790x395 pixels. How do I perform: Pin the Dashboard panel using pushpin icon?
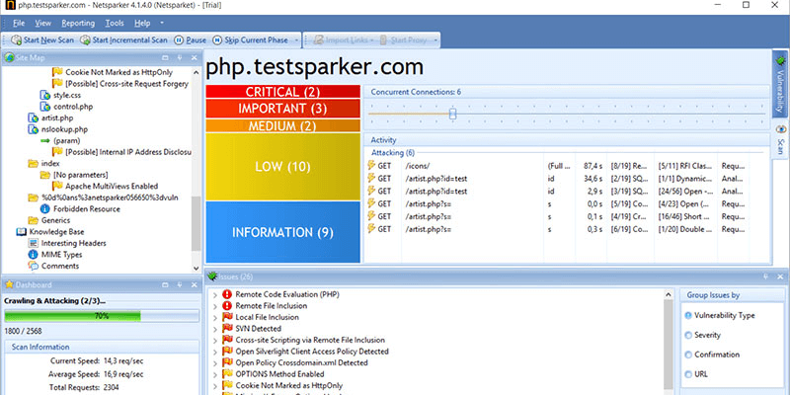coord(180,285)
